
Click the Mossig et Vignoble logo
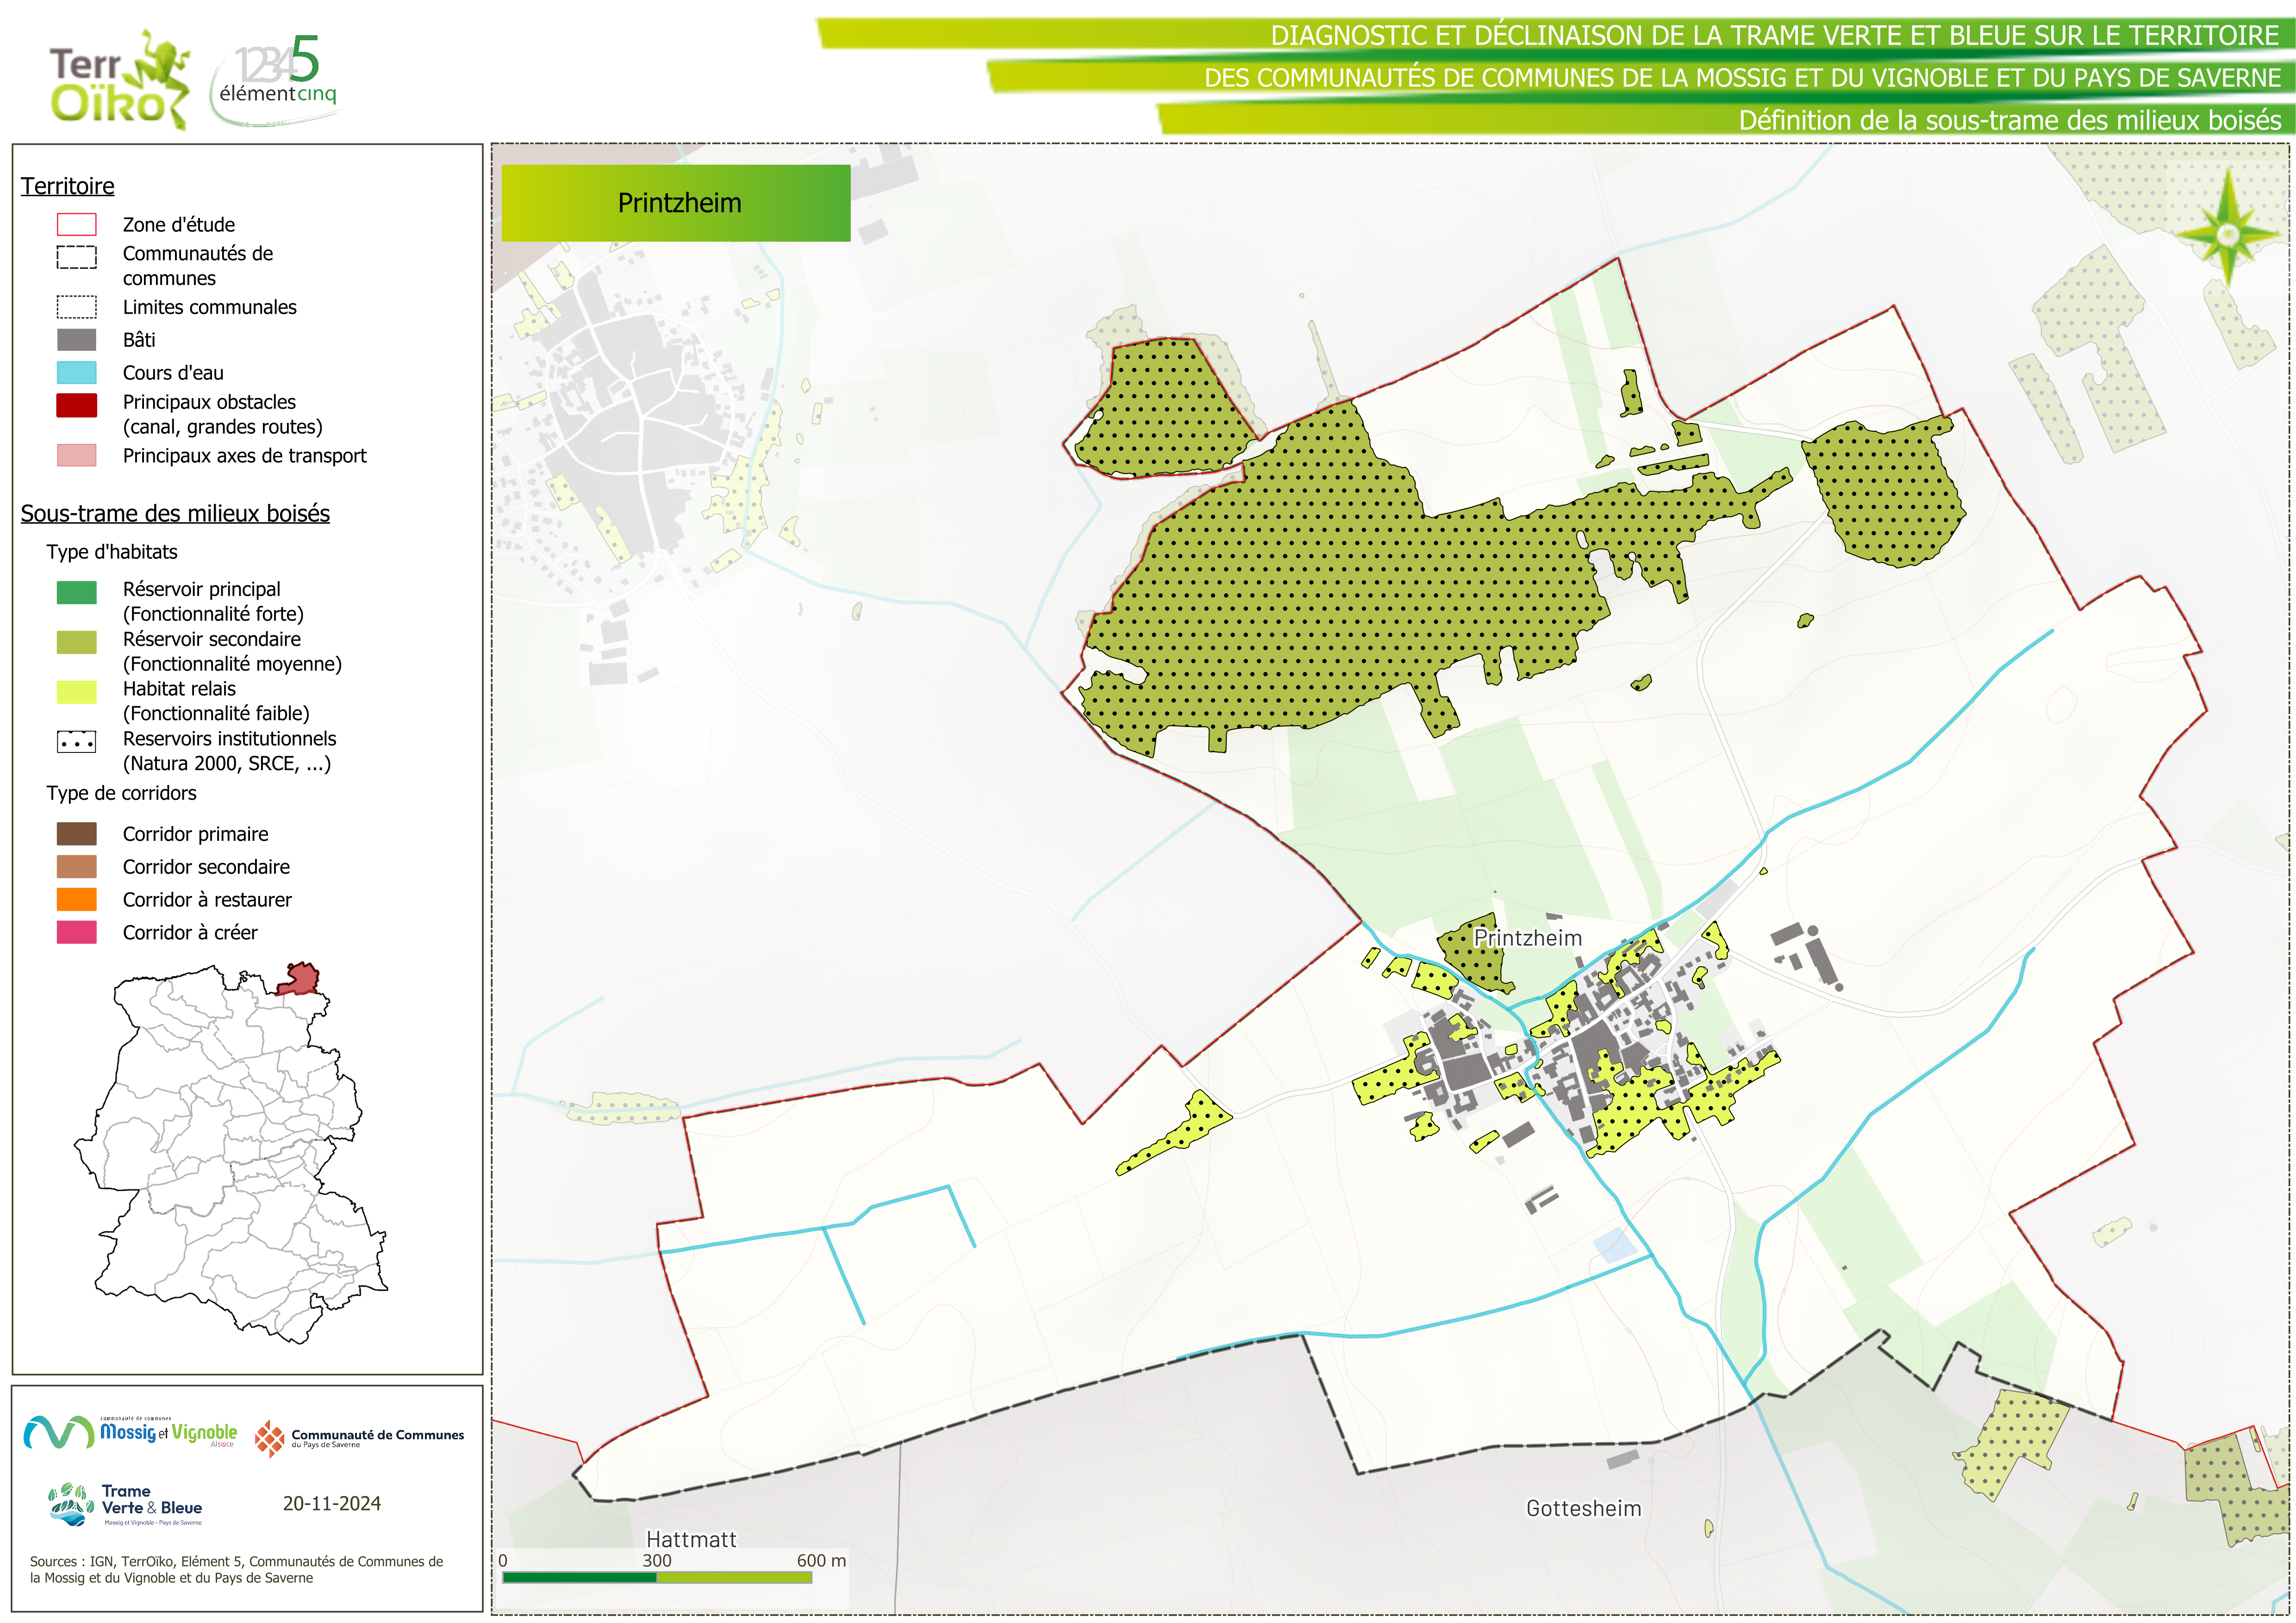click(x=131, y=1432)
